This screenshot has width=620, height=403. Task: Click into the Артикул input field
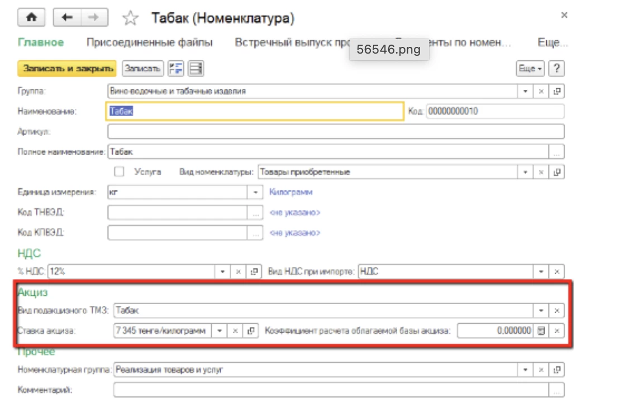(335, 132)
